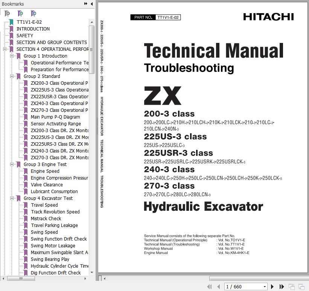Click the bookmark icon next to Group 2 Standard
Viewport: 309px width, 291px height.
[x=18, y=76]
